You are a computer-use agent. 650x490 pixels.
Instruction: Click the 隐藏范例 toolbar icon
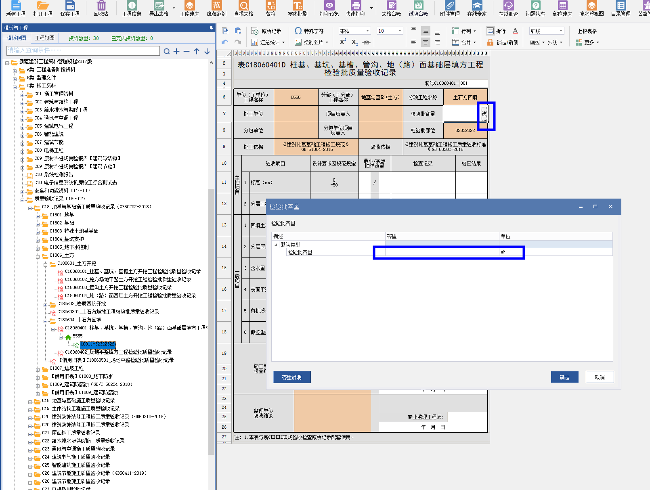[217, 8]
